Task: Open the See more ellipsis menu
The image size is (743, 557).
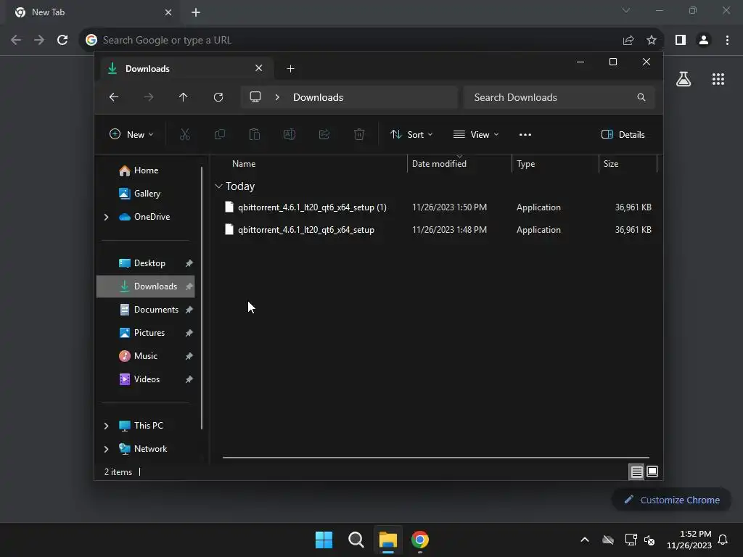Action: [525, 134]
